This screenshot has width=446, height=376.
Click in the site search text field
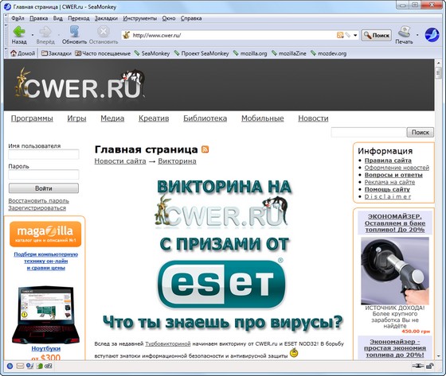coord(369,132)
